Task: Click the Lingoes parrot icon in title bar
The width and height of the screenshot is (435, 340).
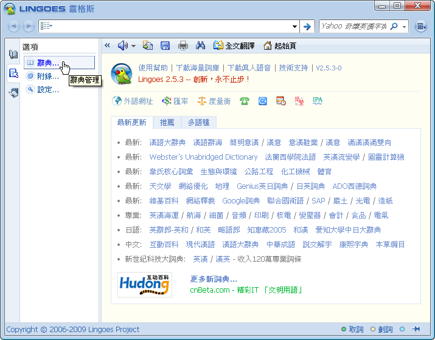Action: pyautogui.click(x=10, y=9)
